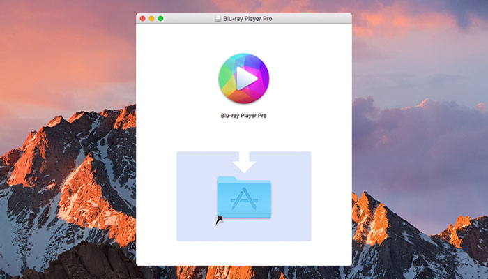
Task: Click the white downward install arrow
Action: point(243,163)
